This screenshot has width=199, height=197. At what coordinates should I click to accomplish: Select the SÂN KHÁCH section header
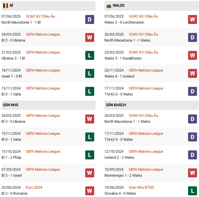[116, 105]
